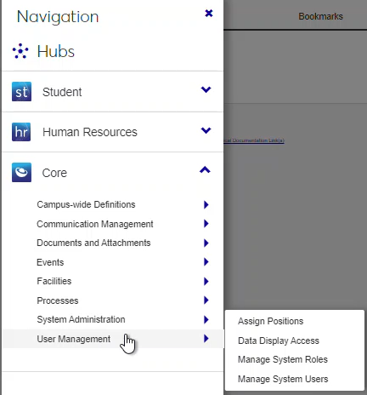Select Documents and Attachments item
The image size is (367, 395).
pyautogui.click(x=93, y=243)
